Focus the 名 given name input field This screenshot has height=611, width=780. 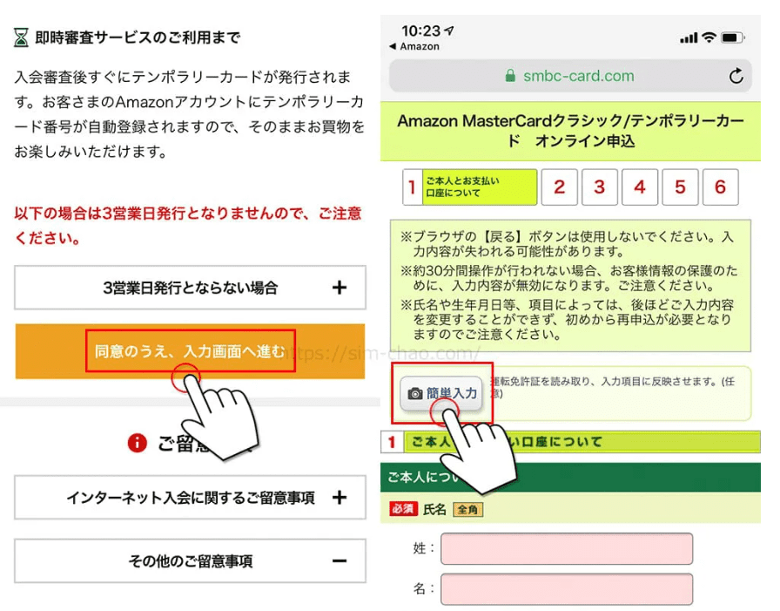567,589
